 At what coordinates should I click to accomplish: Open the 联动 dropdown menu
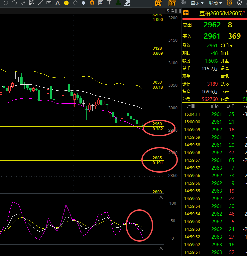tap(215, 3)
